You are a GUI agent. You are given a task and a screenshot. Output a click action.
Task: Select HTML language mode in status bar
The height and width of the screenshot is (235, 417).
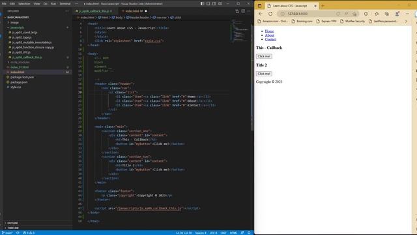[x=233, y=233]
